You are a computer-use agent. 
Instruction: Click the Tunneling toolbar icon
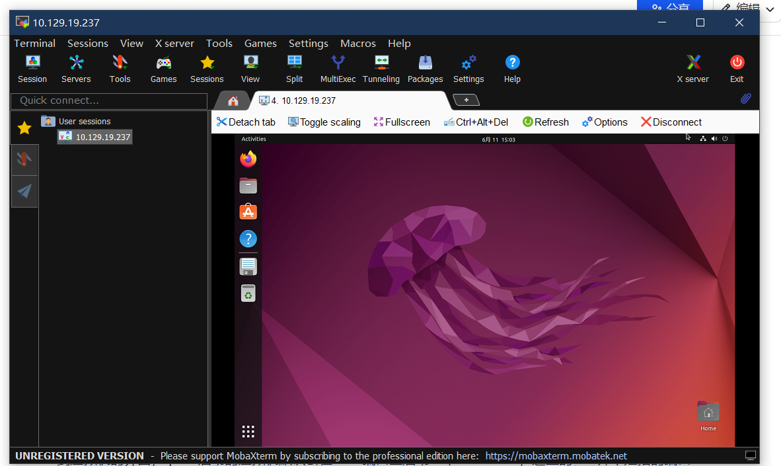(381, 69)
